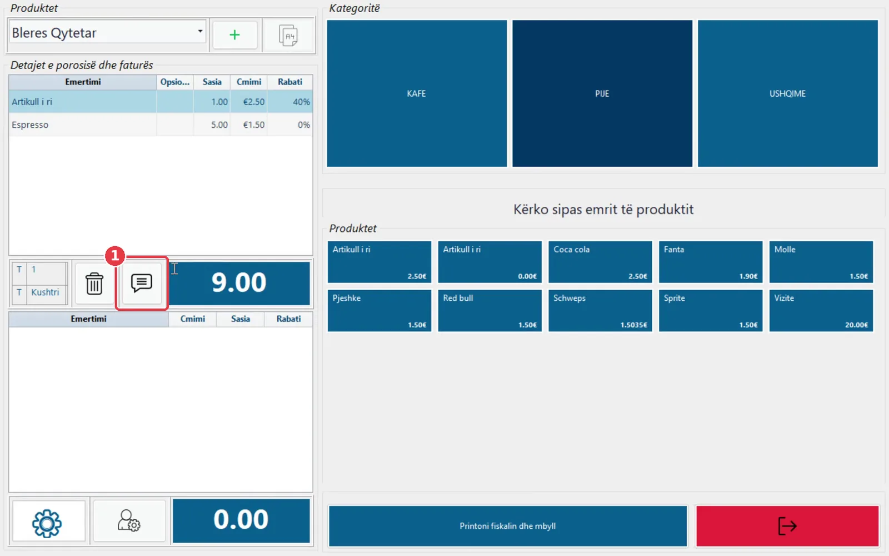Click the A4 document copy icon
The image size is (889, 556).
point(288,35)
